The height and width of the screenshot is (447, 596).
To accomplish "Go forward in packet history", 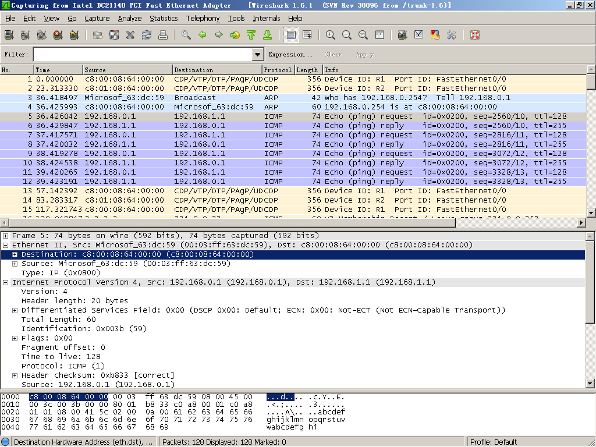I will pos(219,35).
